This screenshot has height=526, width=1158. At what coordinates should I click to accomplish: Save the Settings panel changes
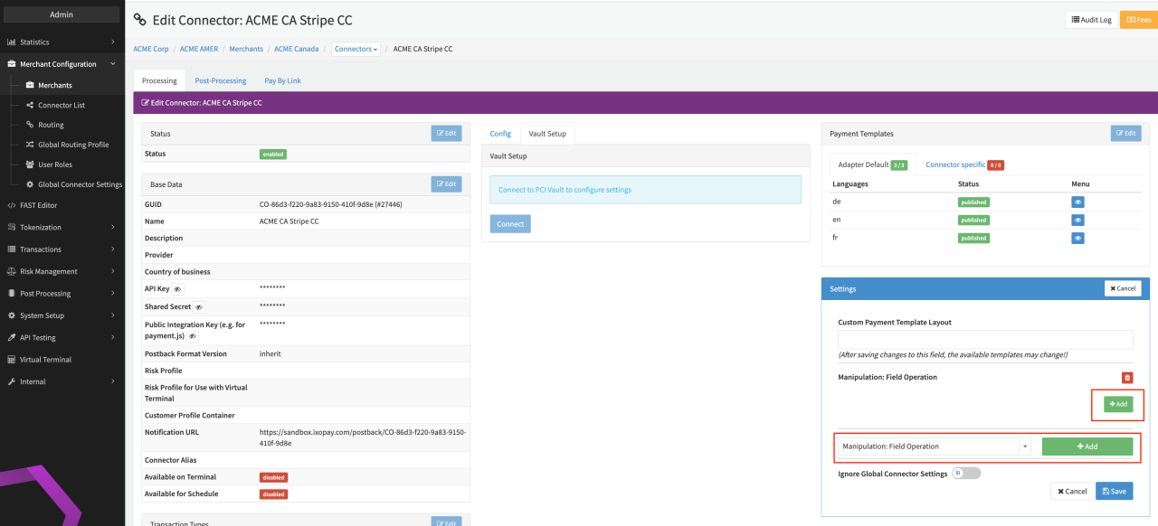[x=1114, y=491]
